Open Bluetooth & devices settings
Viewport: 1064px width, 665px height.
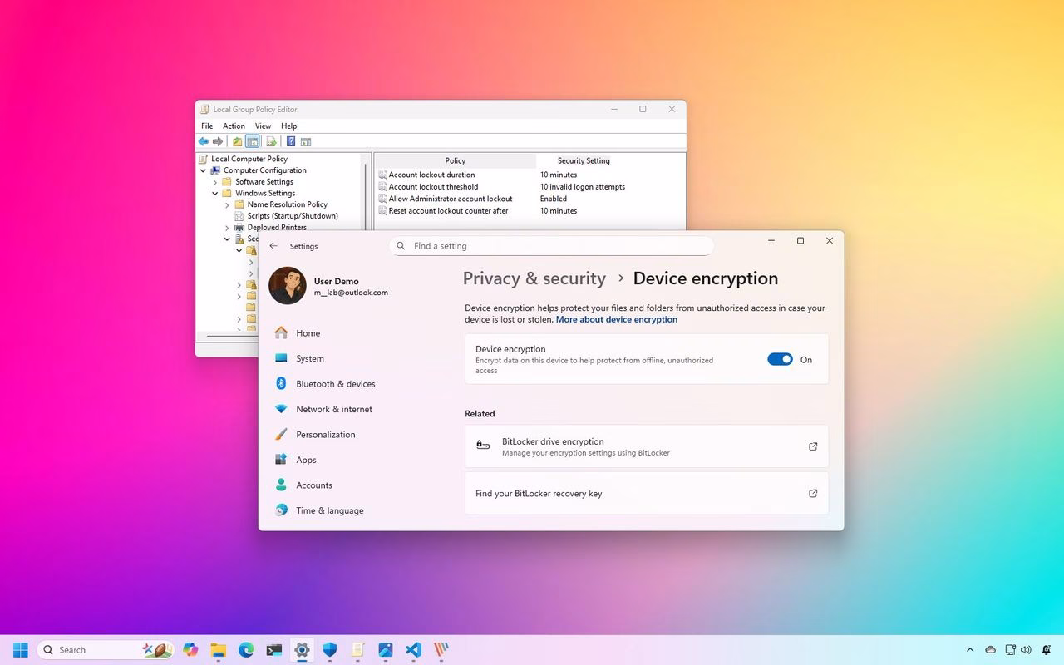(x=335, y=384)
